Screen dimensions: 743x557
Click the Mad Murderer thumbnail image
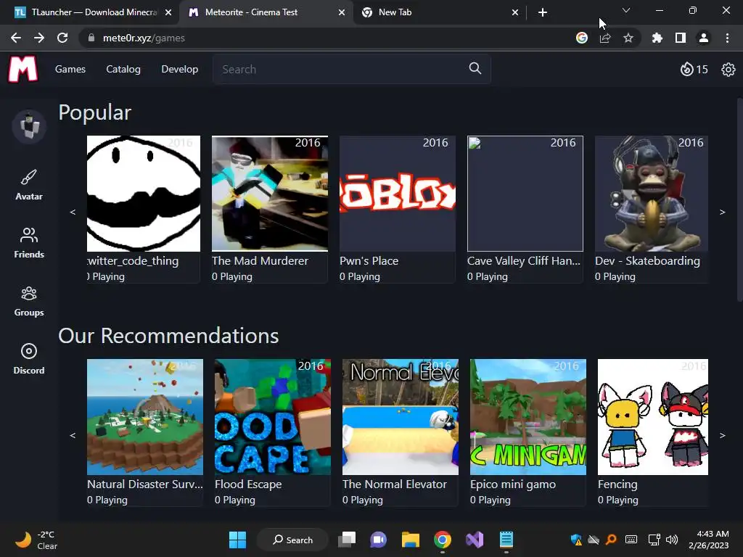[x=270, y=193]
